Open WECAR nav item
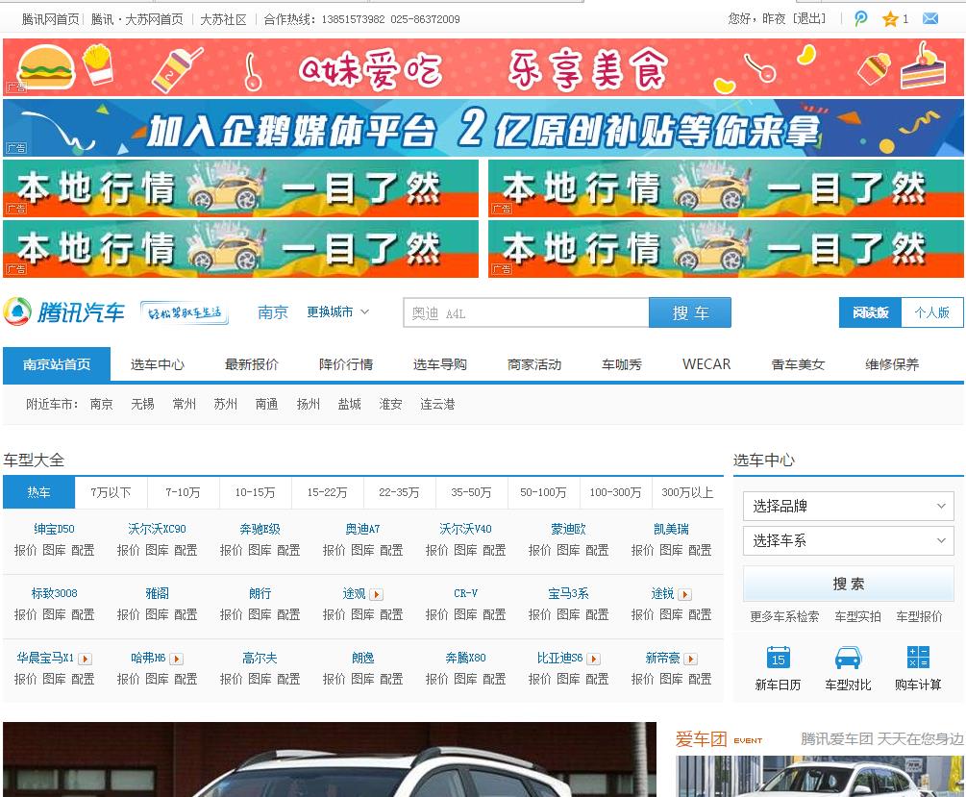The width and height of the screenshot is (966, 797). [706, 364]
